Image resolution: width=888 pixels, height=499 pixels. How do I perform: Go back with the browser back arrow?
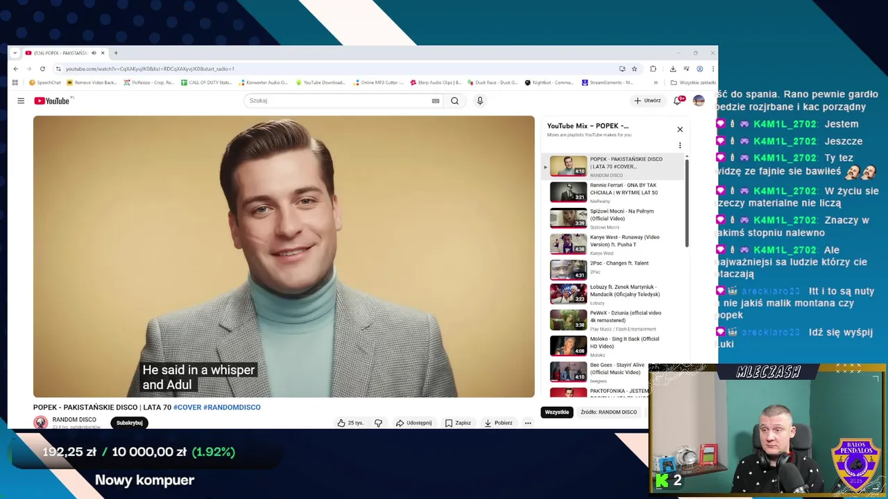pos(16,69)
